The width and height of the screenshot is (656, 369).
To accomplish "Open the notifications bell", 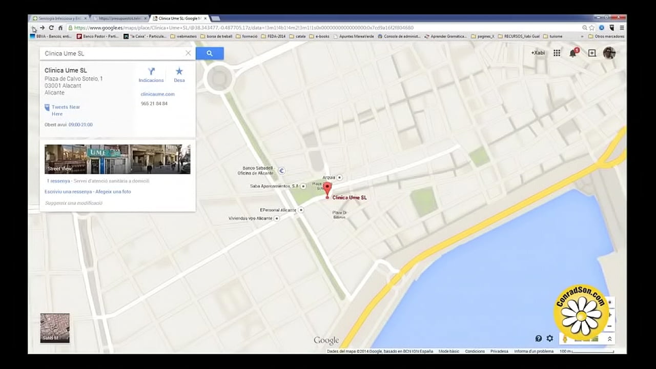I will tap(573, 53).
